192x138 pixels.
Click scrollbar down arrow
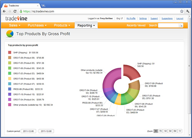189,135
